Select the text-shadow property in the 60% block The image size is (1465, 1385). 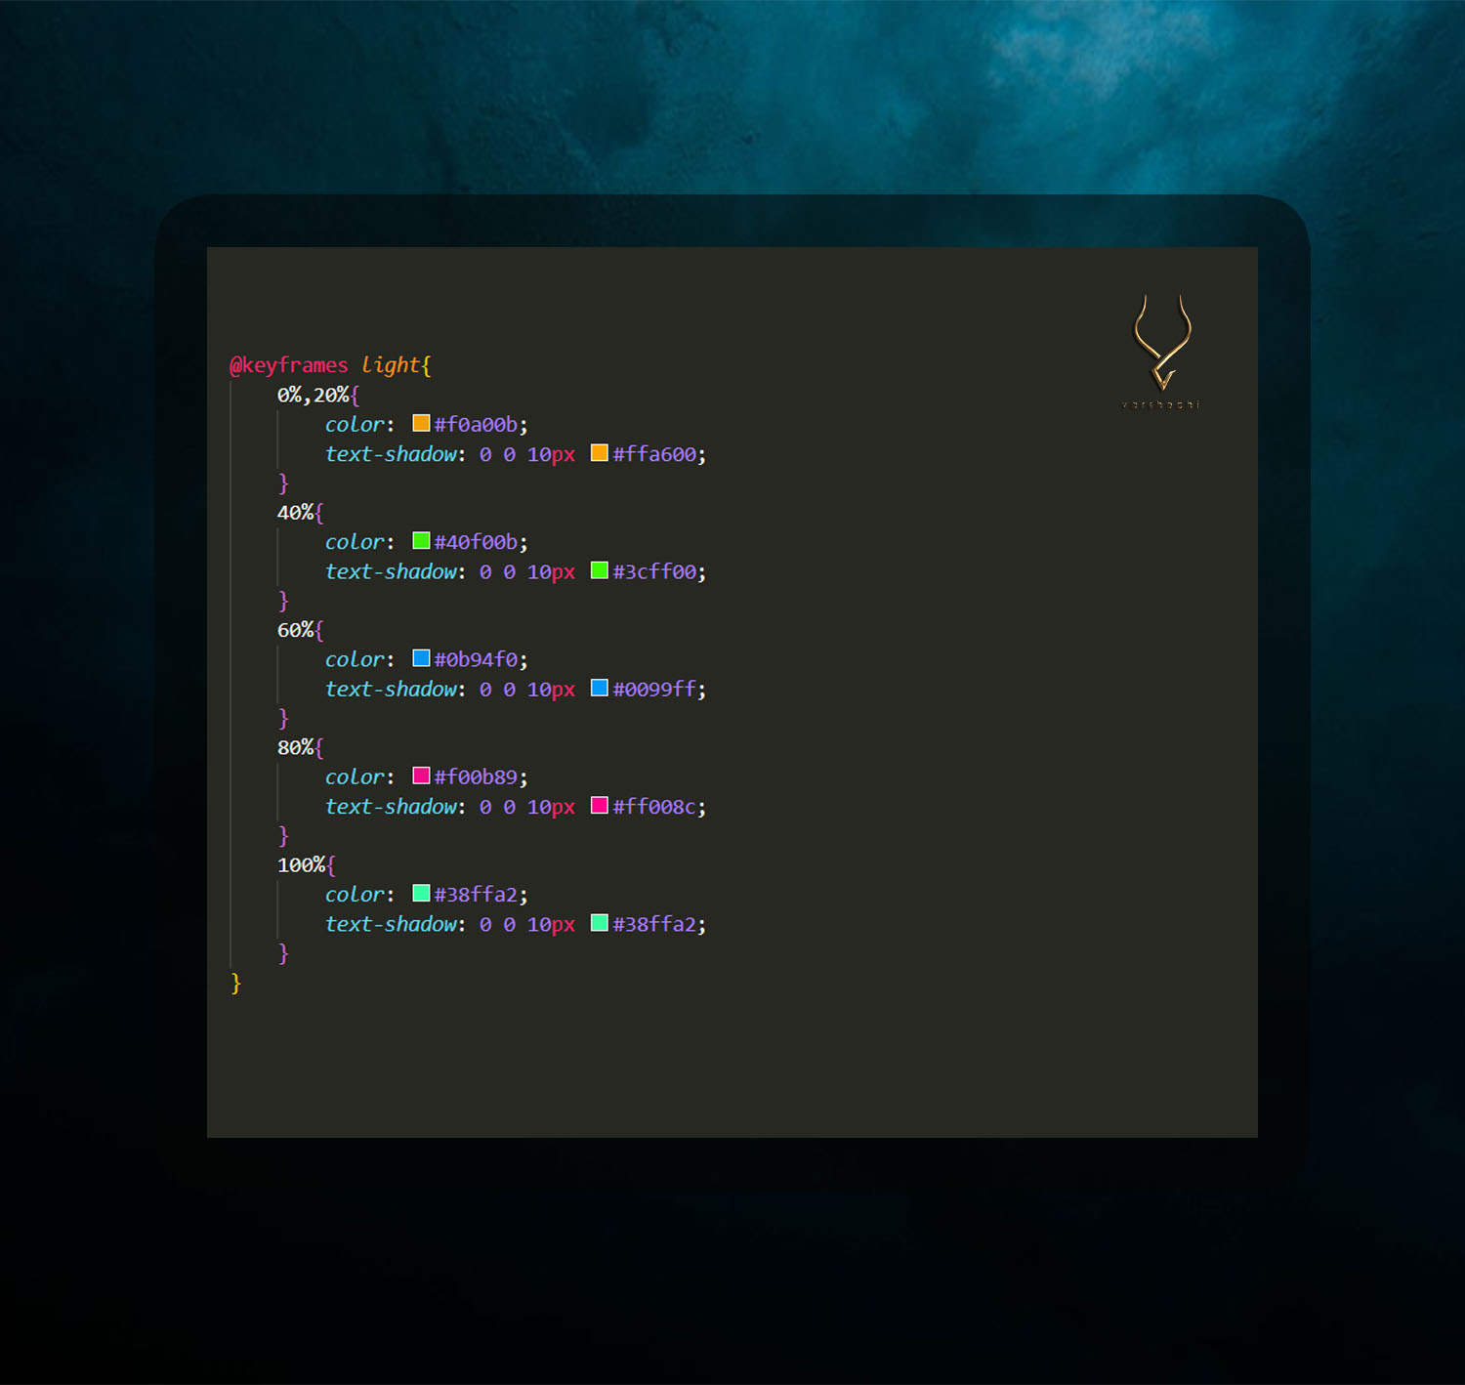(x=390, y=688)
